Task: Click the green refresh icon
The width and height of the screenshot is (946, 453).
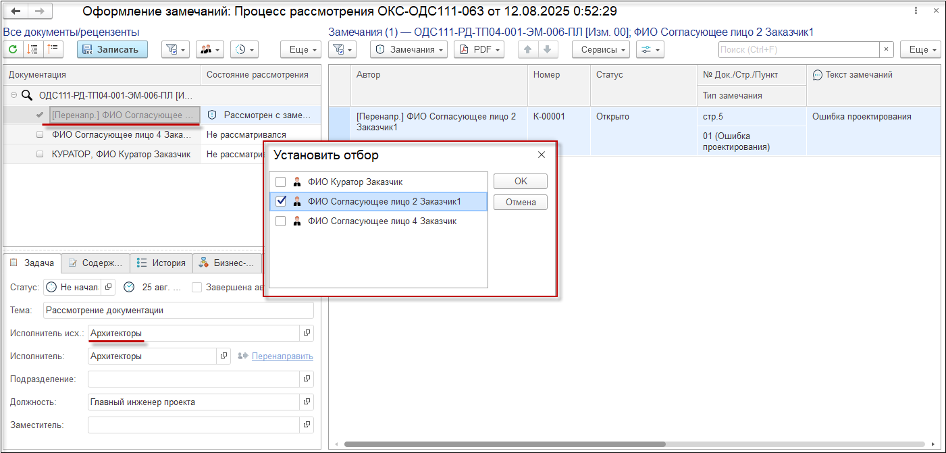Action: pos(14,49)
